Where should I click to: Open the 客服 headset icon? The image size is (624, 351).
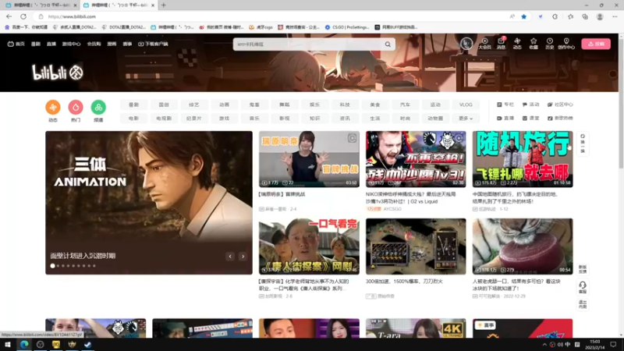[583, 287]
